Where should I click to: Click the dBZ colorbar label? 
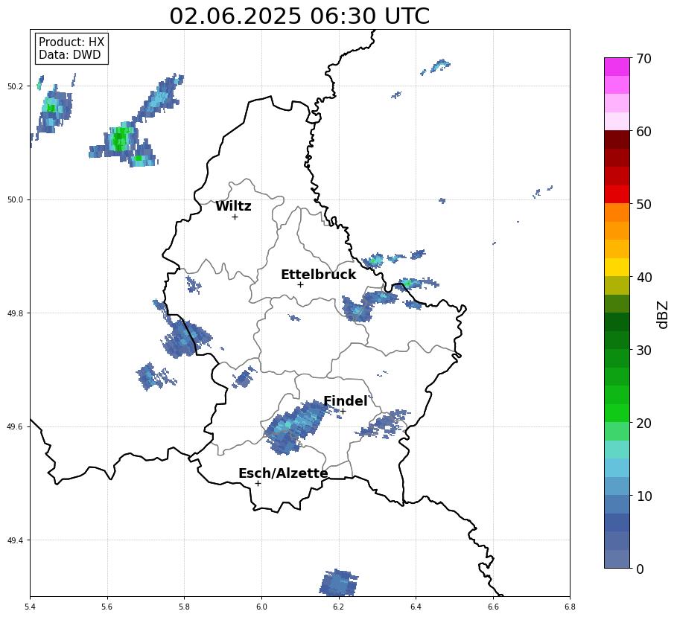[662, 315]
